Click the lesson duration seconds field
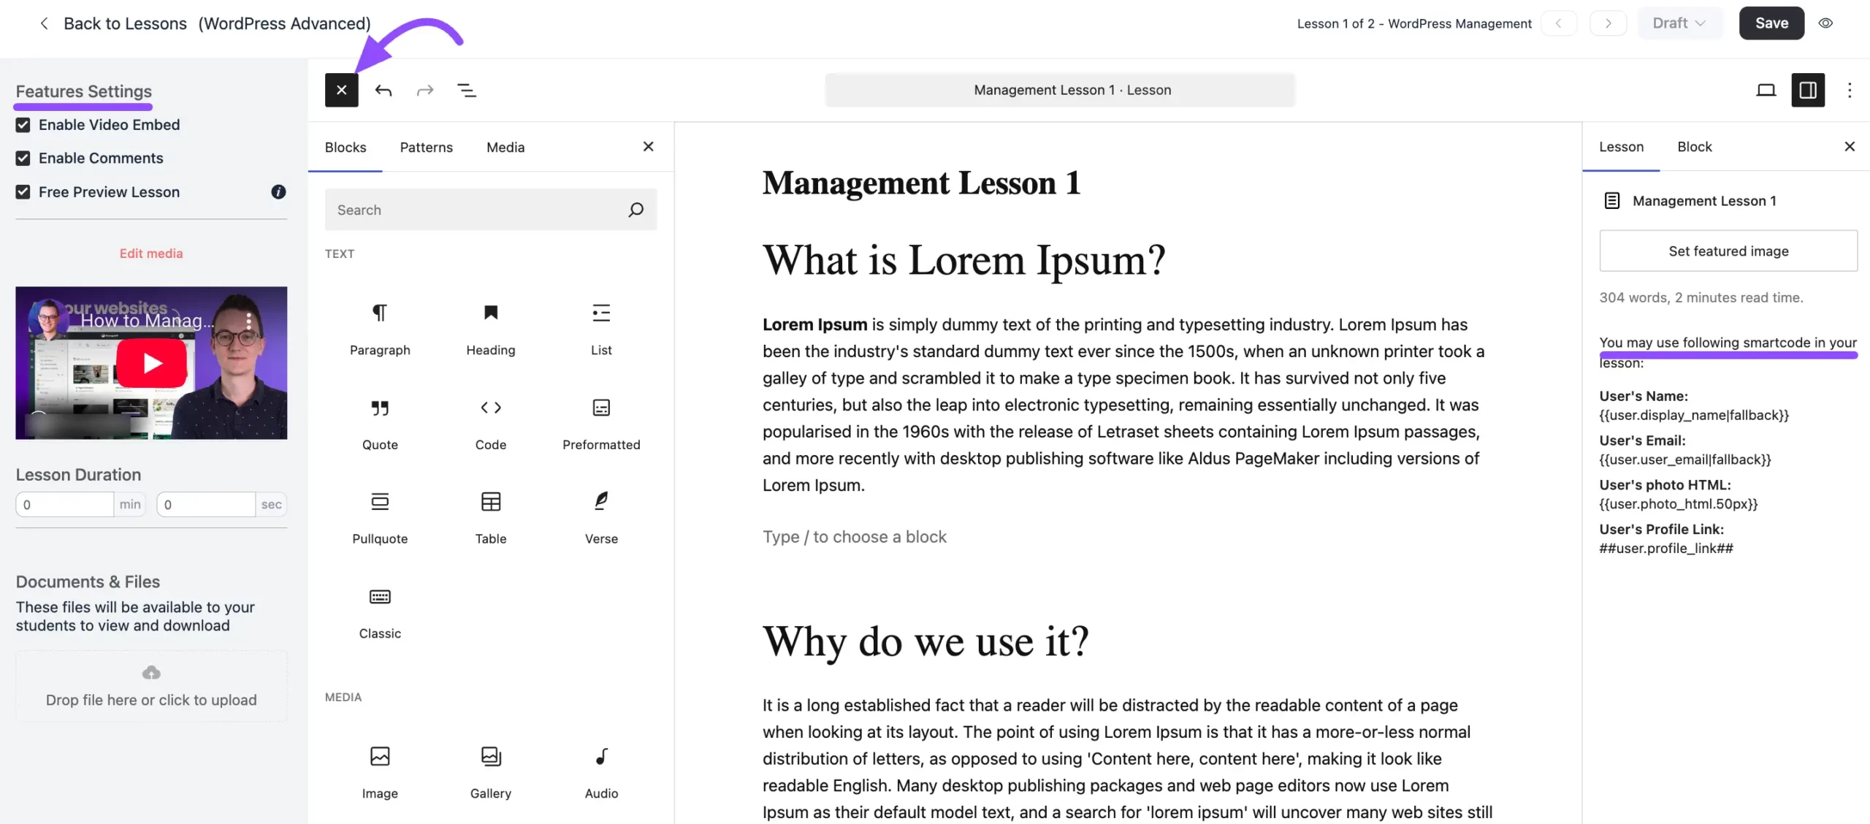1870x824 pixels. (206, 504)
